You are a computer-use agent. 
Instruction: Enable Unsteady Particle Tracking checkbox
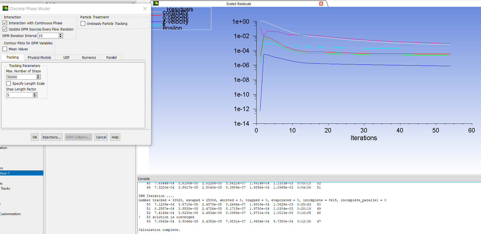[x=83, y=23]
